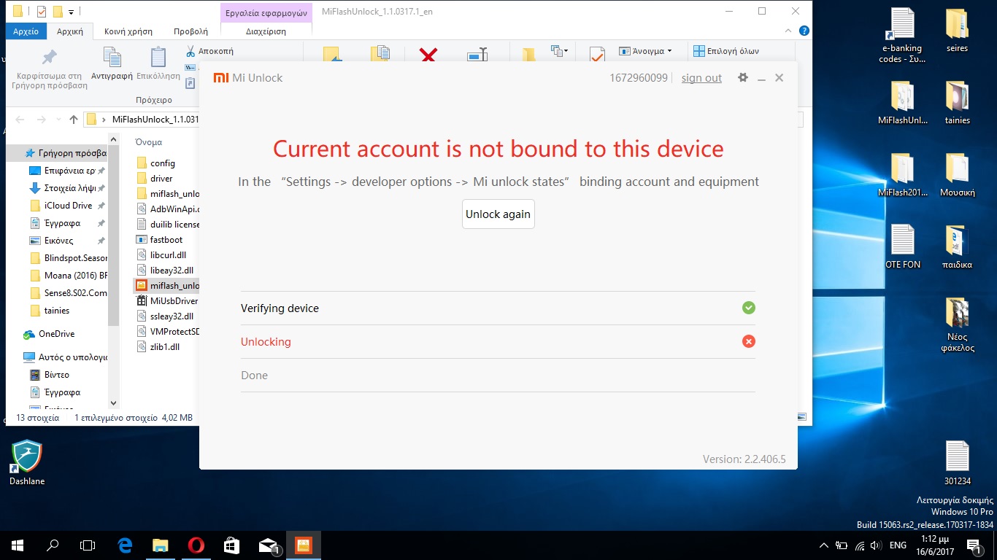Click the Mi Unlock taskbar icon
This screenshot has height=560, width=997.
coord(303,545)
